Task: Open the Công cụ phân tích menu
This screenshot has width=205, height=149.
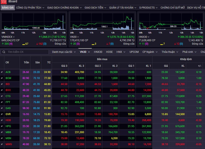Action: pyautogui.click(x=30, y=8)
